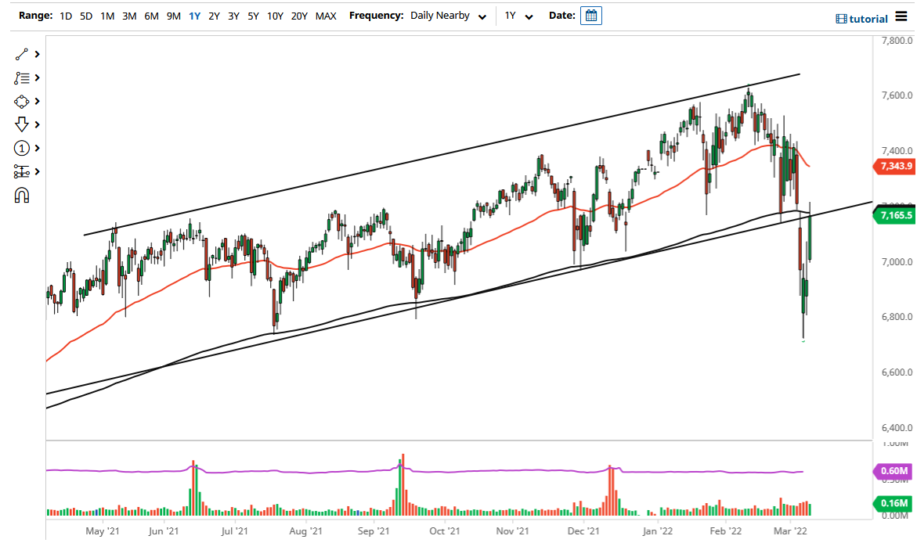Open the annotation list tool

tap(21, 77)
